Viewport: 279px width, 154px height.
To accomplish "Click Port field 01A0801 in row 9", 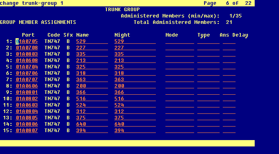I will (27, 92).
